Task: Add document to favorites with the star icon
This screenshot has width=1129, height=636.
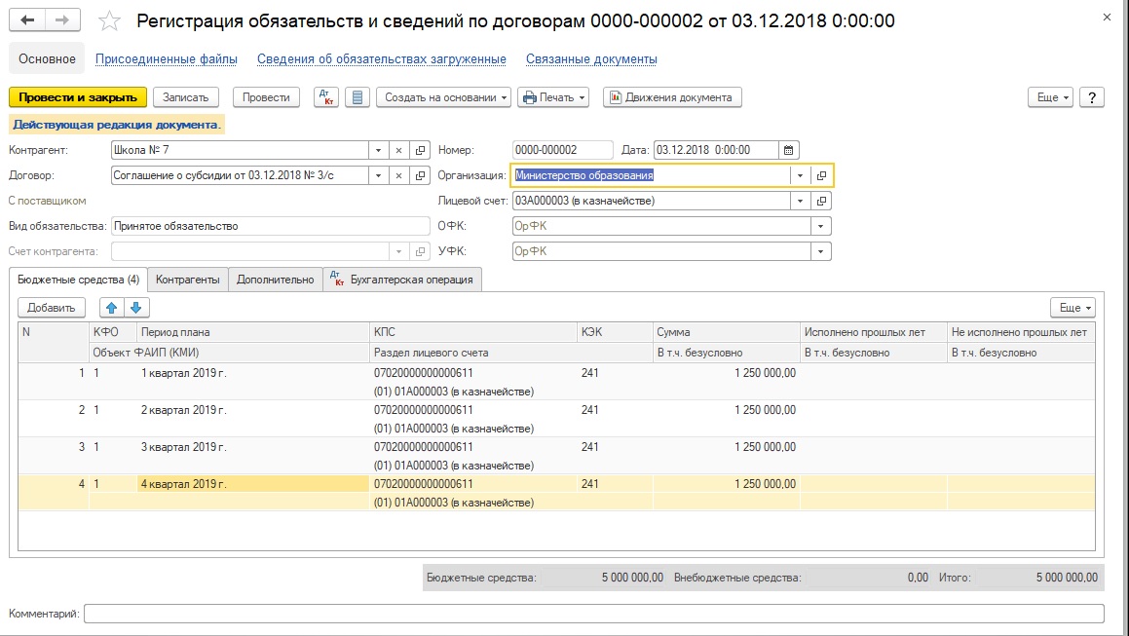Action: pyautogui.click(x=109, y=20)
